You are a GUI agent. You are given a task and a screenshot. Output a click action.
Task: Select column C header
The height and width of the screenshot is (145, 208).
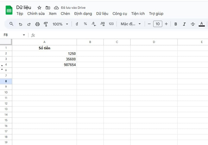[117, 42]
